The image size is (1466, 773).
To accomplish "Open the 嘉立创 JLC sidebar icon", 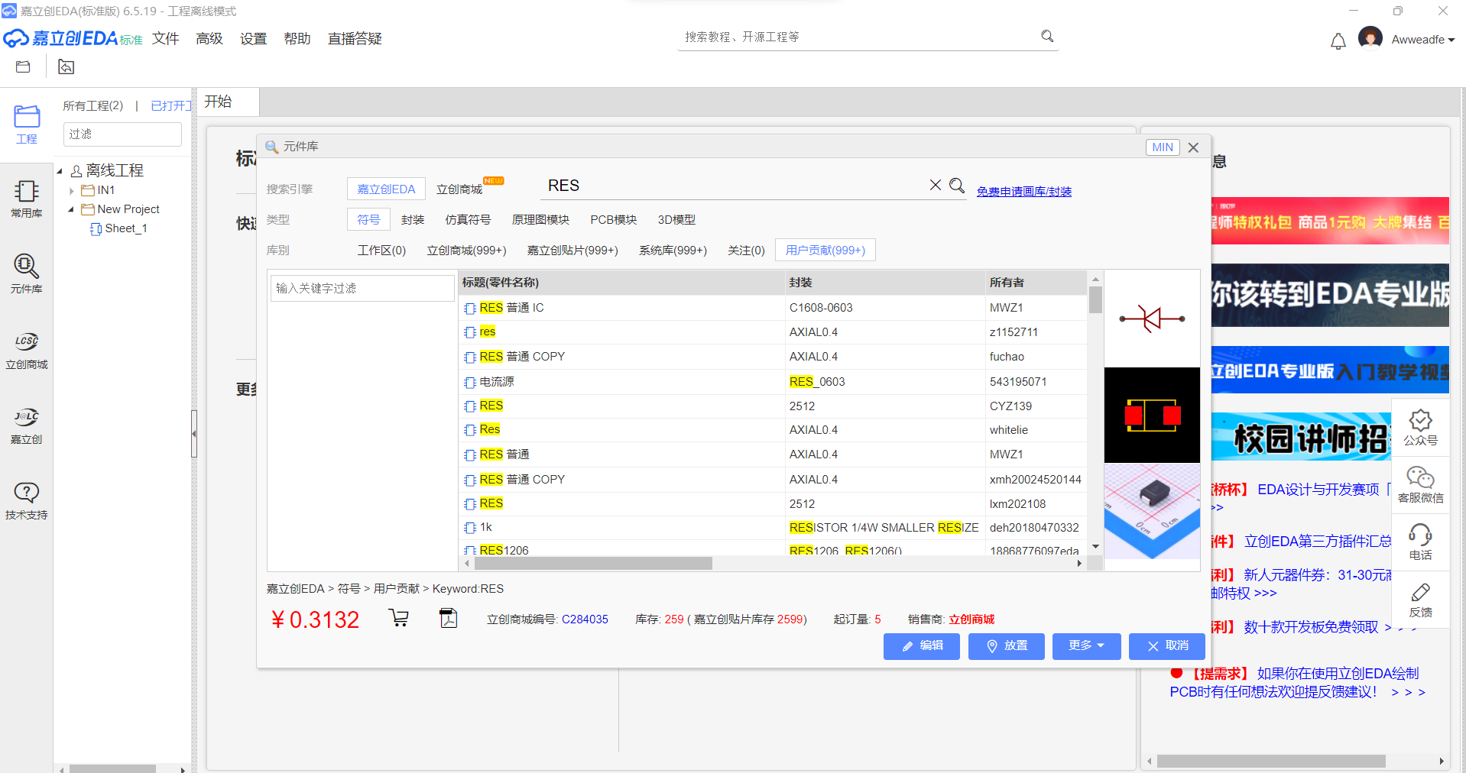I will pos(26,425).
